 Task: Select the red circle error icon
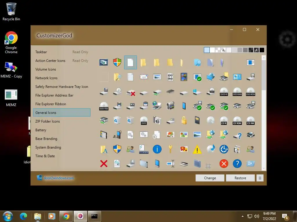[x=224, y=164]
